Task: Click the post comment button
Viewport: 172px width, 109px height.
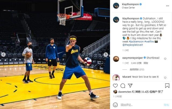Action: (166, 105)
